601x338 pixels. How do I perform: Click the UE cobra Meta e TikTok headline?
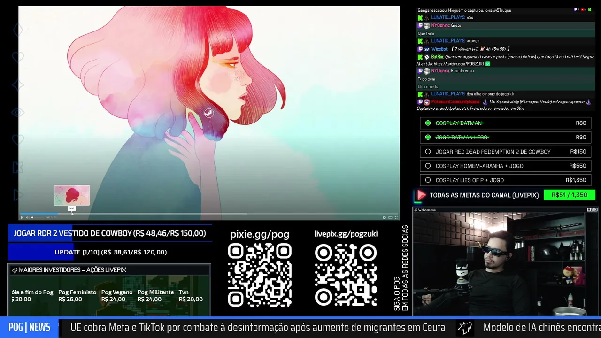tap(258, 328)
